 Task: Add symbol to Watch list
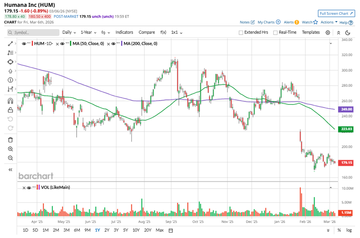(x=310, y=22)
